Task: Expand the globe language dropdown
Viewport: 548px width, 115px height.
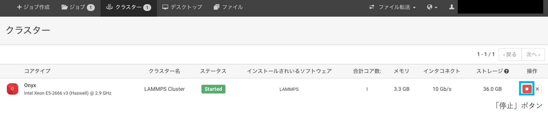Action: point(432,7)
